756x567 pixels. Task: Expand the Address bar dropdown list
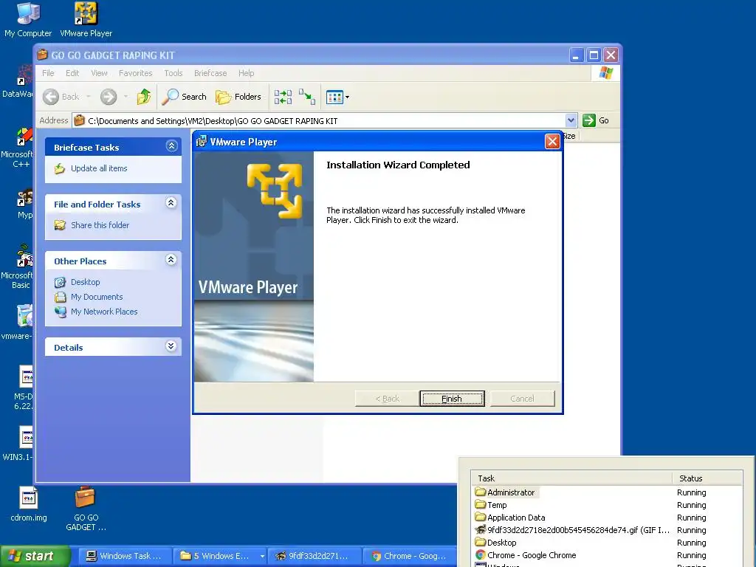[x=571, y=120]
